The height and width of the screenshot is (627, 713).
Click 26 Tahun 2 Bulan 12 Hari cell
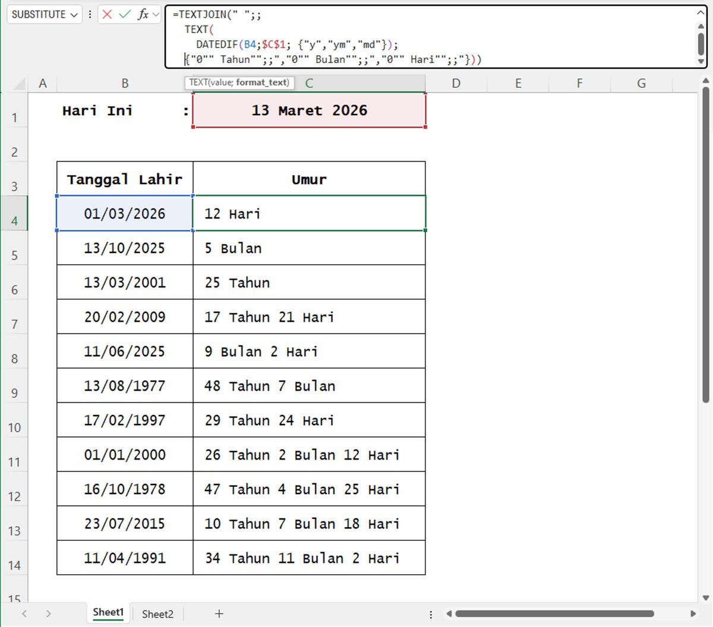click(x=309, y=455)
